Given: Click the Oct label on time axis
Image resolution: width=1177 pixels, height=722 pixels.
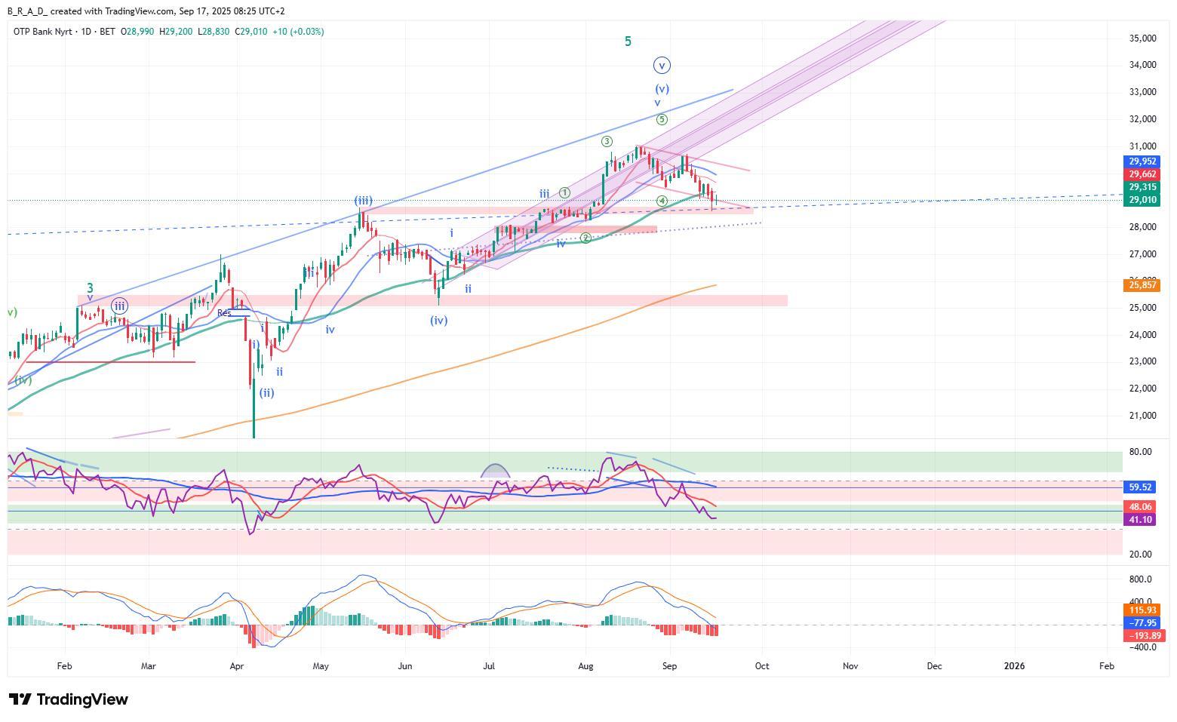Looking at the screenshot, I should pos(762,666).
